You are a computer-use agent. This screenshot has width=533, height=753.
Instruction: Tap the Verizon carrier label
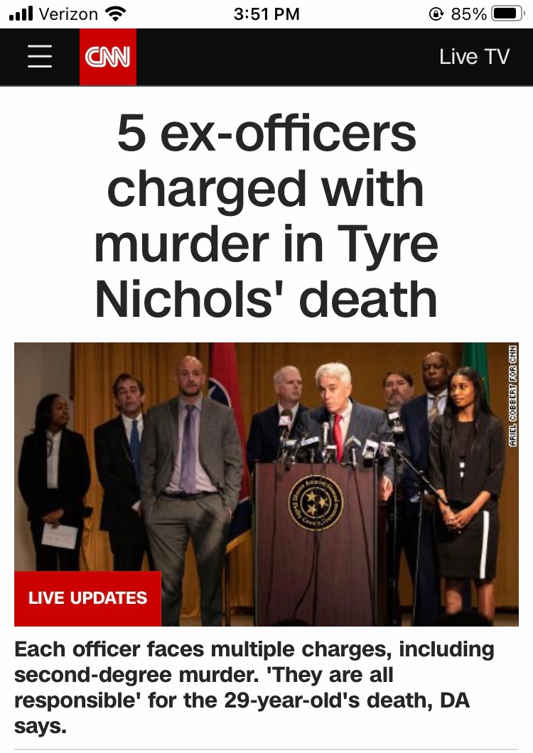[68, 14]
